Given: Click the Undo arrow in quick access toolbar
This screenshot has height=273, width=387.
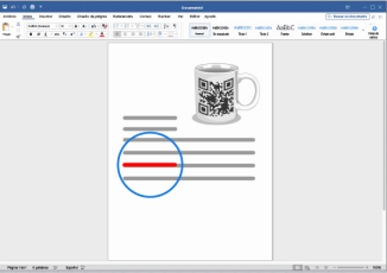Looking at the screenshot, I should (13, 7).
